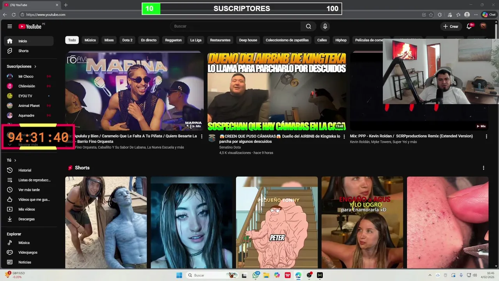
Task: Open Animal Planet subscription channel
Action: pyautogui.click(x=29, y=106)
